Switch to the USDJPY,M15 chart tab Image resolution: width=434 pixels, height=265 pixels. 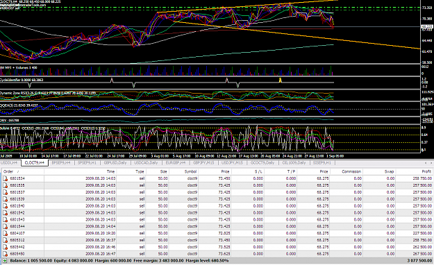click(232, 163)
